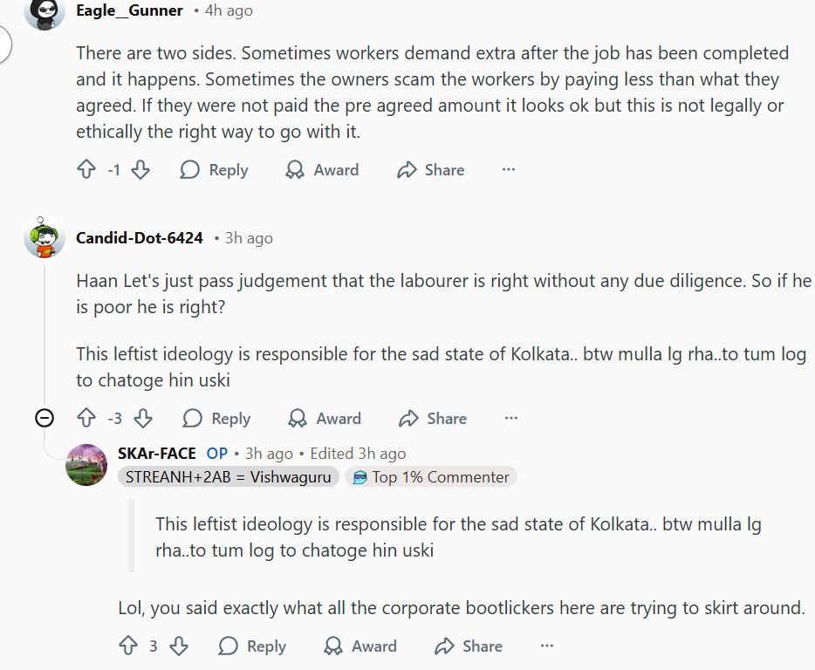Click Candid-Dot-6424's avatar picture
Screen dimensions: 815x670
[45, 238]
